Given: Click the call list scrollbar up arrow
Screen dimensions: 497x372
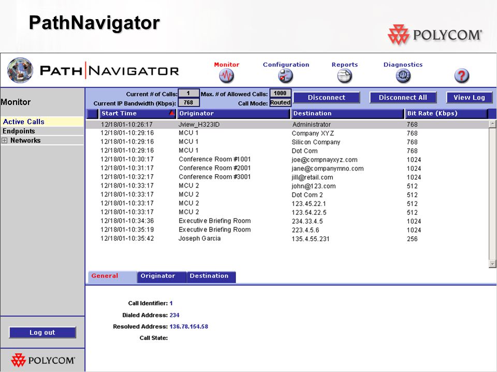Looking at the screenshot, I should click(492, 123).
